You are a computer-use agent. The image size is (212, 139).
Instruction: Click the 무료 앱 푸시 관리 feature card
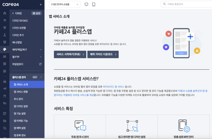80,126
